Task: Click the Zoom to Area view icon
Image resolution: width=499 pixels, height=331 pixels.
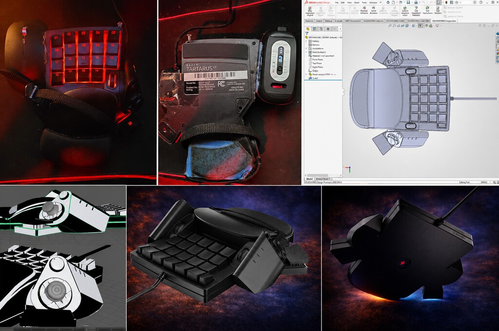Action: click(394, 26)
